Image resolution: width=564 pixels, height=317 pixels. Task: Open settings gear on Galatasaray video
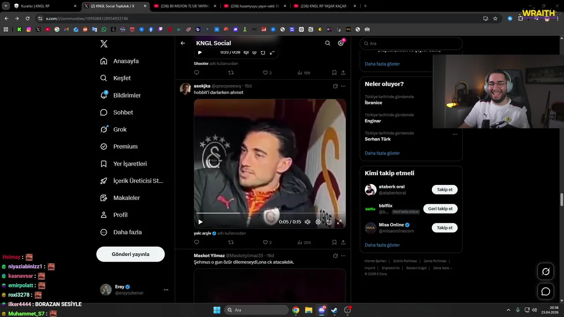click(x=318, y=222)
